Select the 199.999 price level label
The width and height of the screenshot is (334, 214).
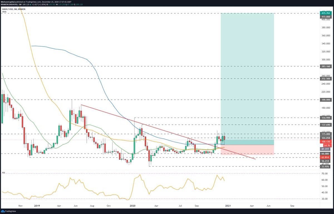326,100
